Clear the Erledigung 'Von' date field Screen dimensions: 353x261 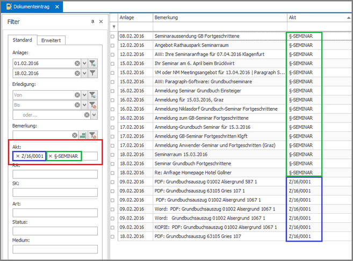77,95
